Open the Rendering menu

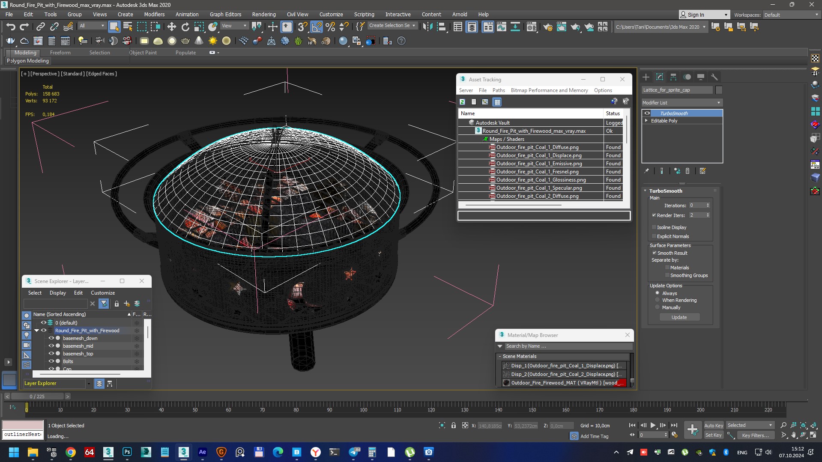(263, 14)
